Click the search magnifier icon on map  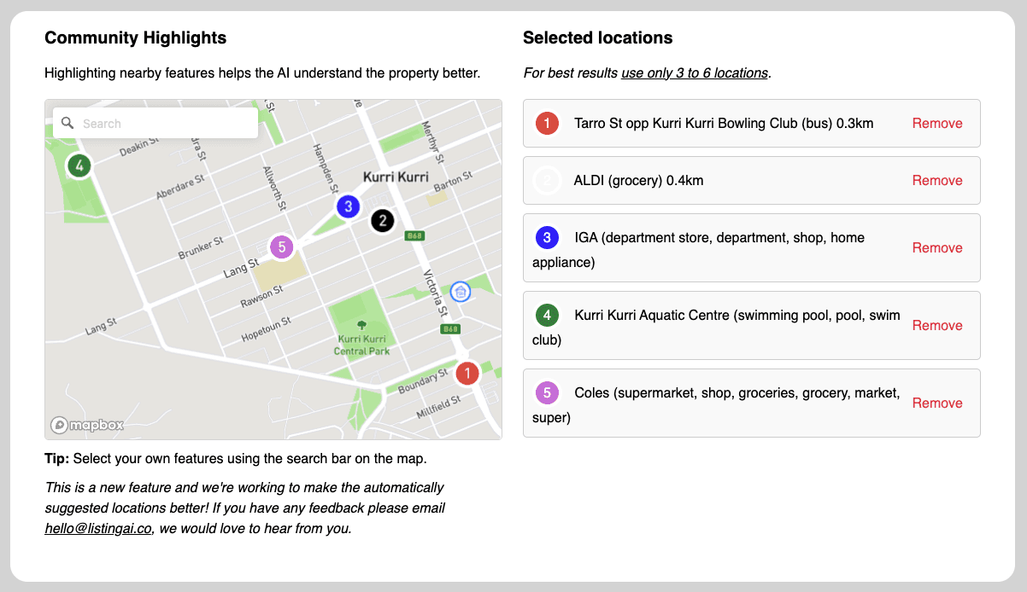click(67, 123)
